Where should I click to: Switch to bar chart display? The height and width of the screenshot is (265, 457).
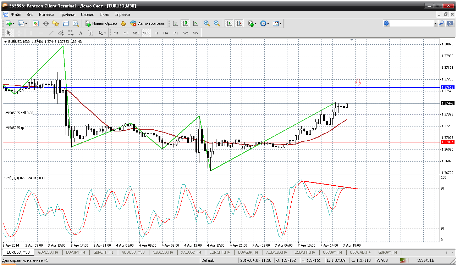click(x=175, y=23)
